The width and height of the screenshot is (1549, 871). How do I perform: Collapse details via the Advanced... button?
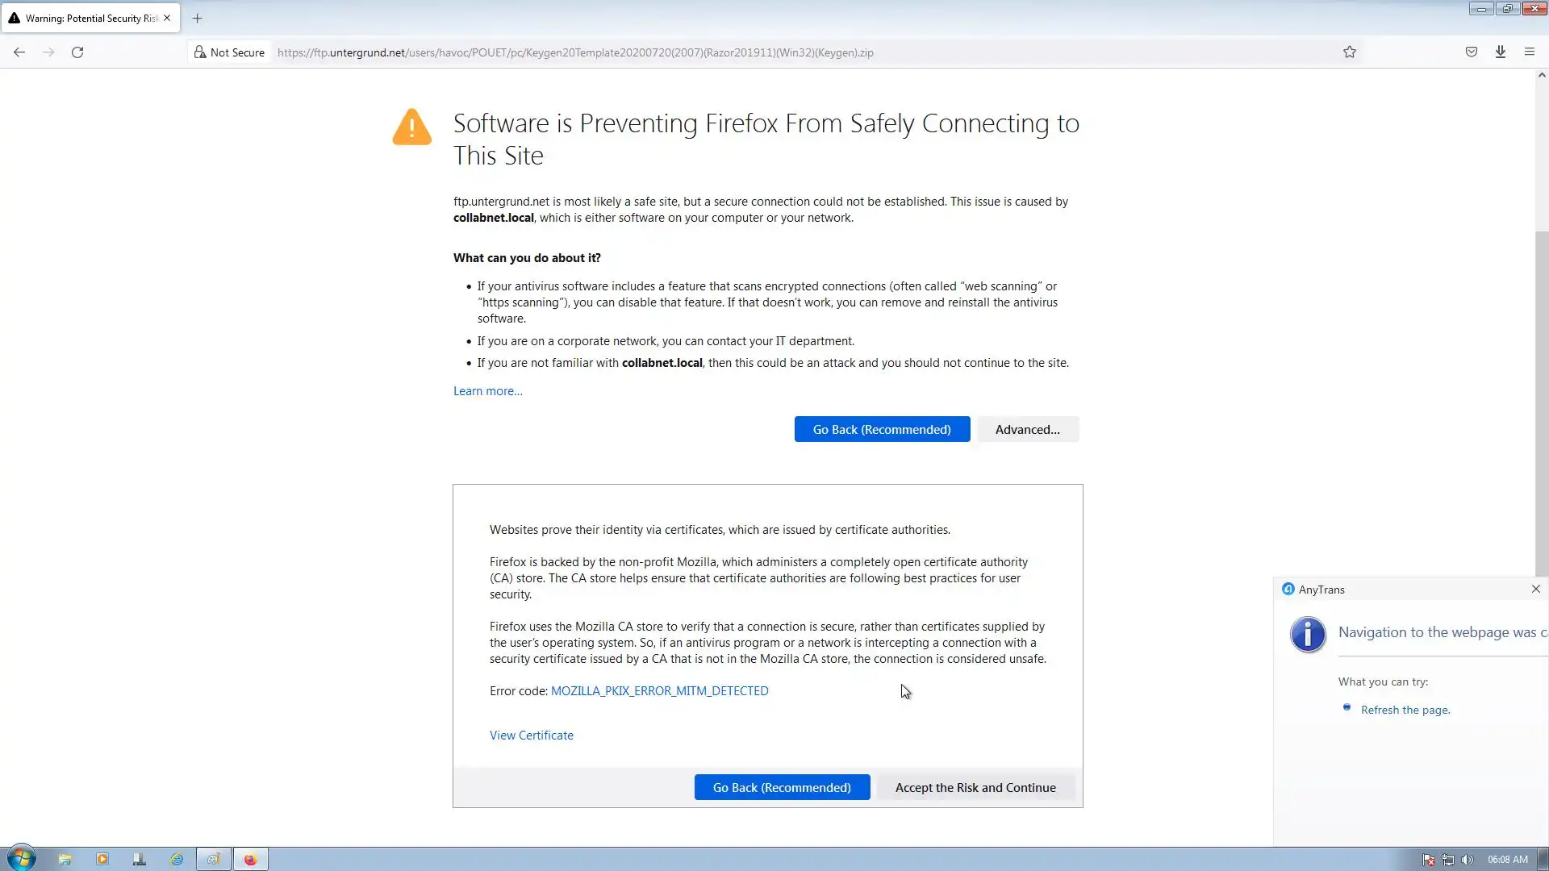coord(1027,430)
